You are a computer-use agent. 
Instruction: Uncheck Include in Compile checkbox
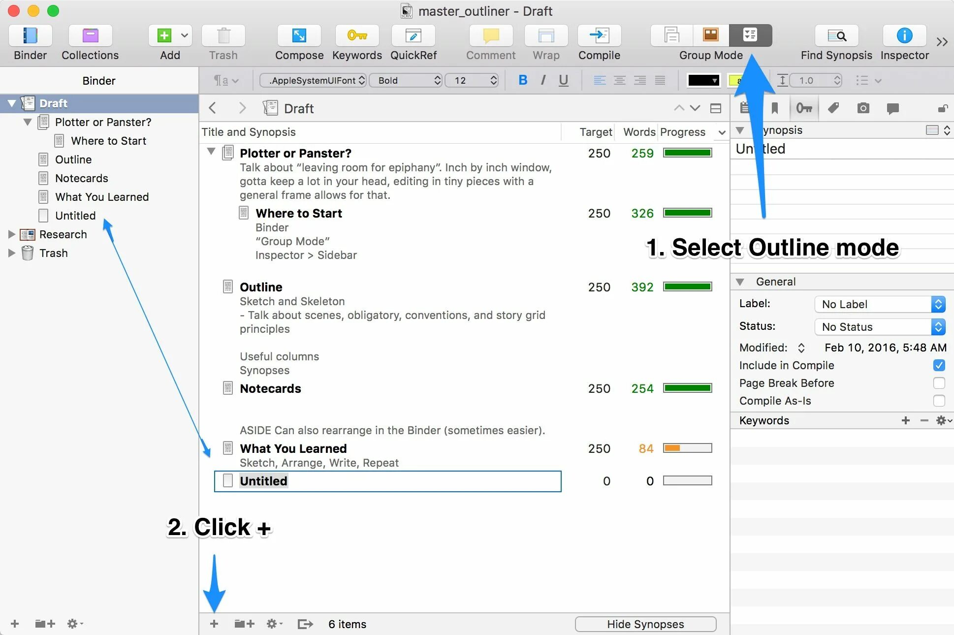click(x=939, y=365)
